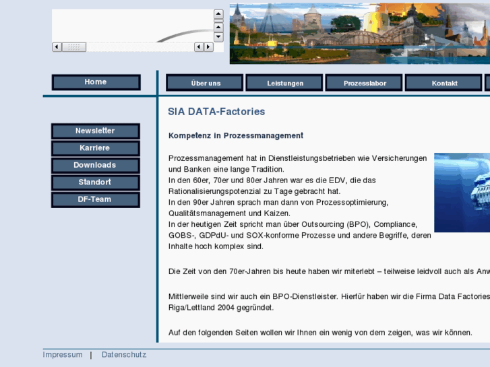Image resolution: width=490 pixels, height=367 pixels.
Task: Click the down scroll arrow in the logo frame
Action: pos(218,37)
